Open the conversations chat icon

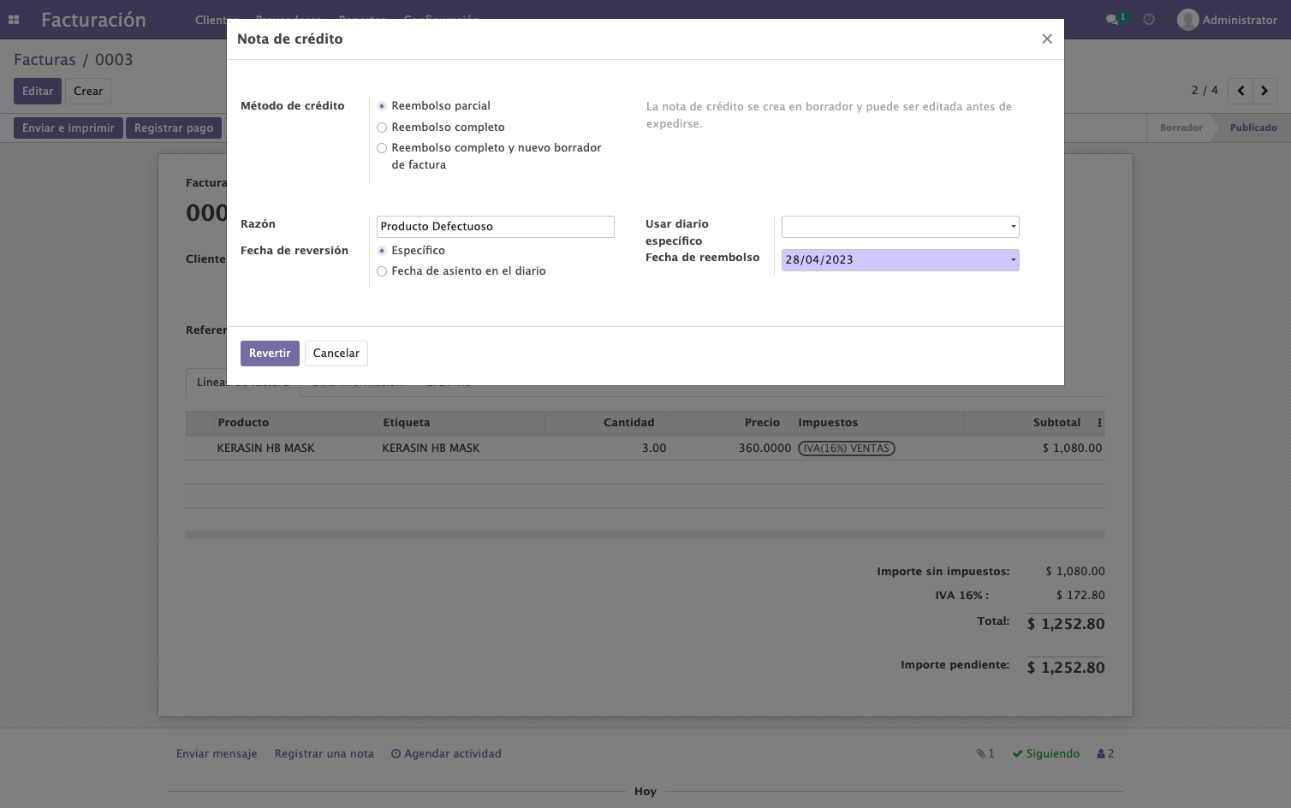pyautogui.click(x=1112, y=20)
